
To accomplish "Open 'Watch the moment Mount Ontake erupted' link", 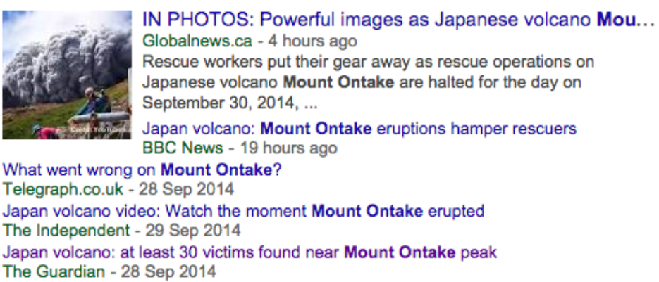I will point(244,211).
